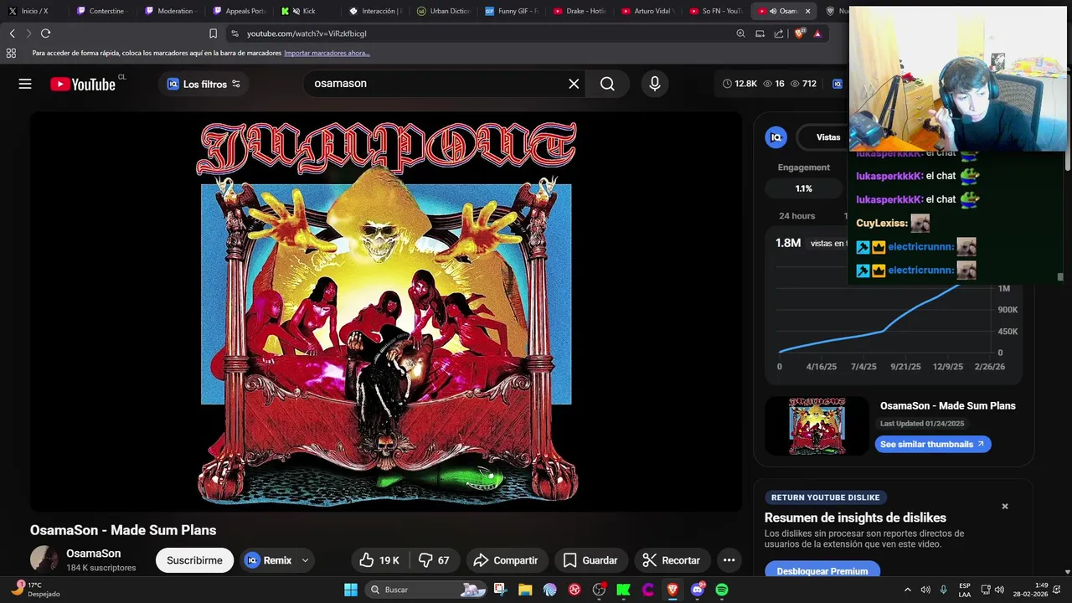The image size is (1072, 603).
Task: Open OsamaSon channel name link
Action: tap(94, 554)
